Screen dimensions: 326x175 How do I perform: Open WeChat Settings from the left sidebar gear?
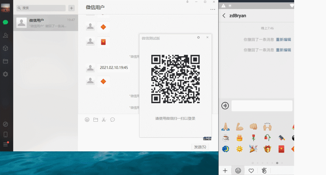6,74
